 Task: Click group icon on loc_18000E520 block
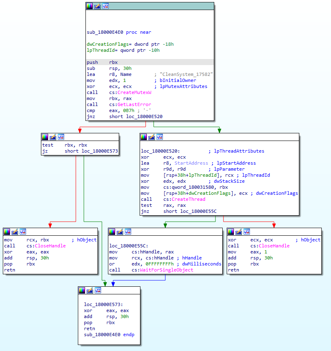pyautogui.click(x=160, y=137)
